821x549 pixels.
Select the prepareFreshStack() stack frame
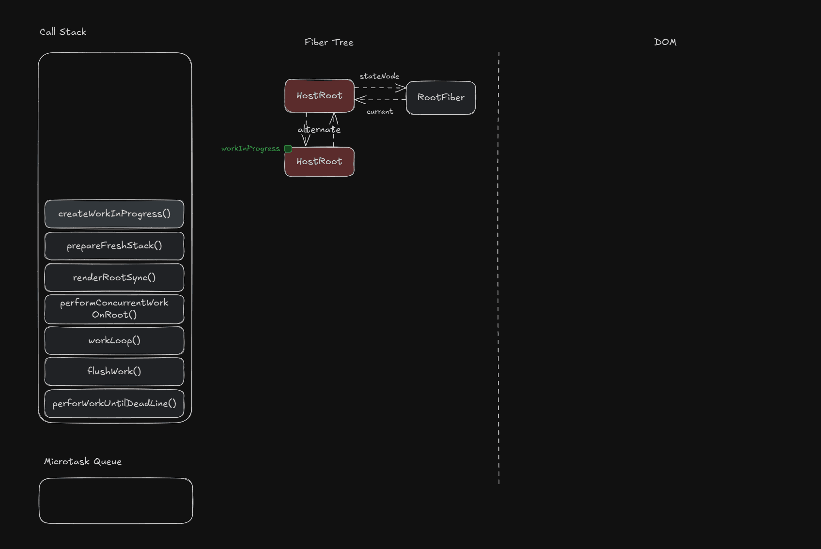(x=114, y=246)
